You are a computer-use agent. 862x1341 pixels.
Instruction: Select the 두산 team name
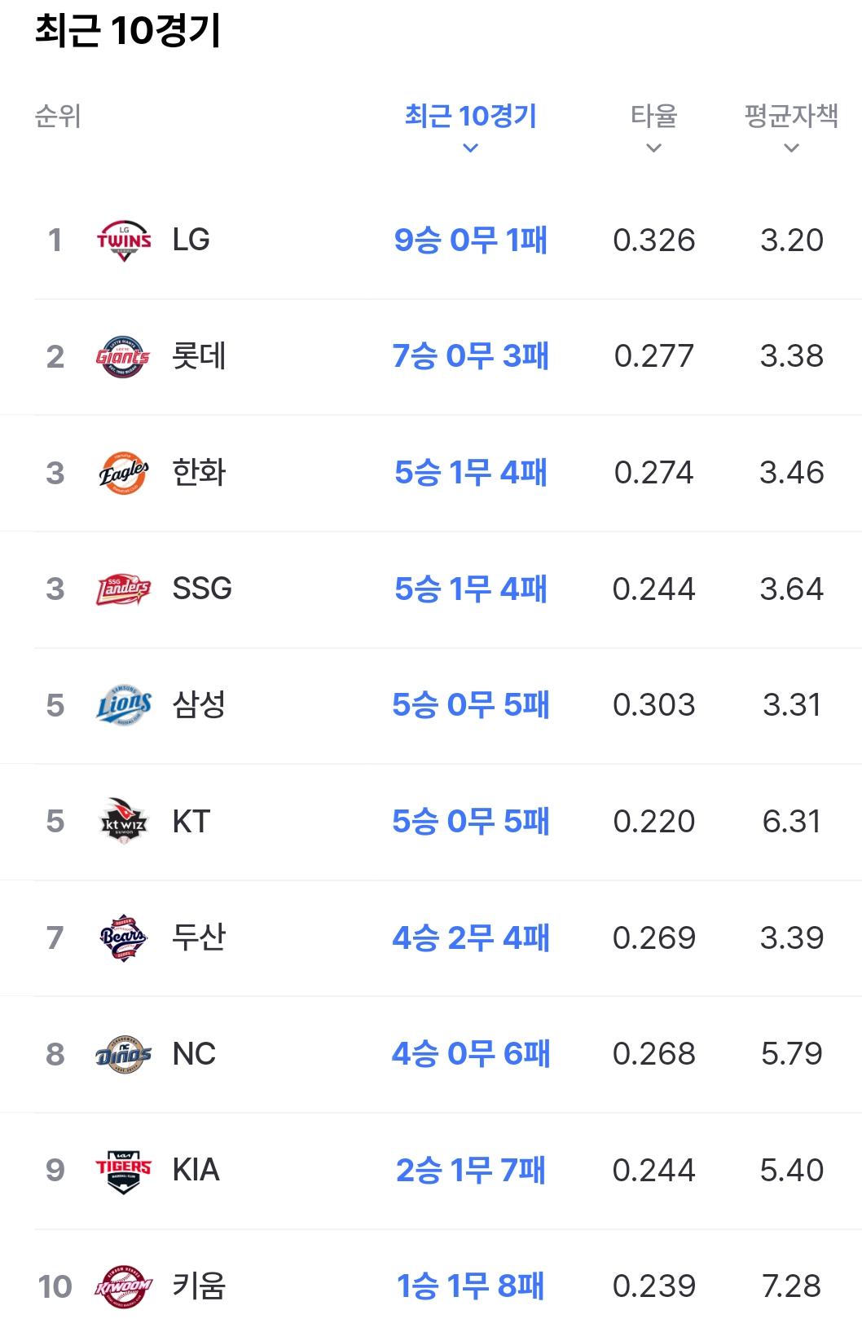[199, 937]
